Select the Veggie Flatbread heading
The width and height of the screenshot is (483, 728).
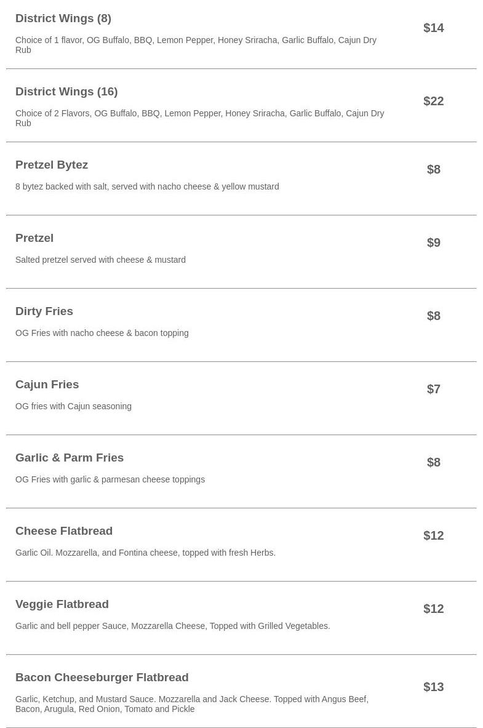(x=62, y=604)
